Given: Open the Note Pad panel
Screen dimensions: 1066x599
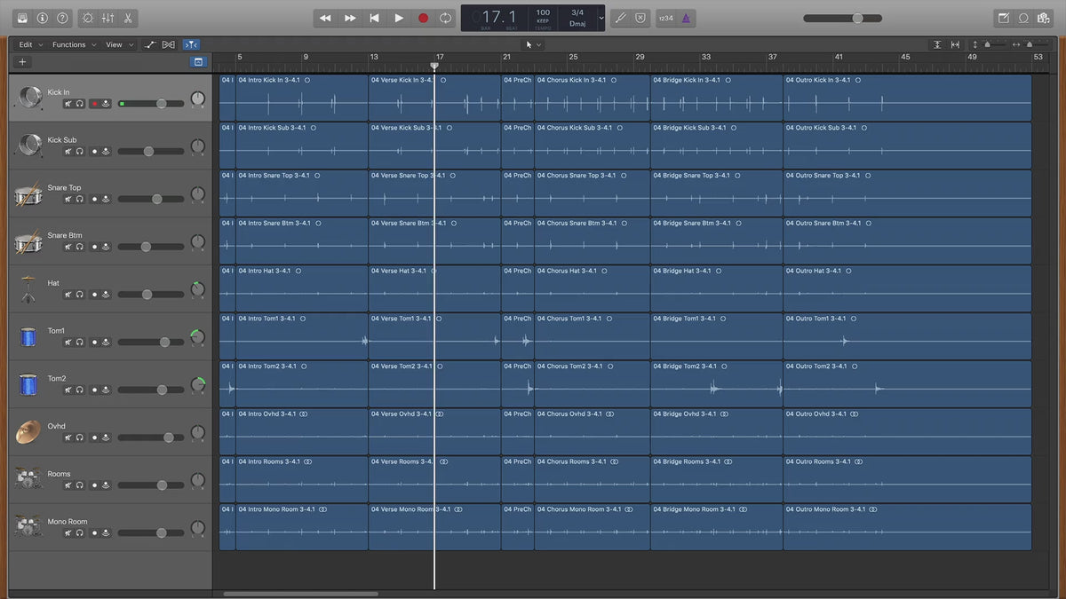Looking at the screenshot, I should 1003,18.
